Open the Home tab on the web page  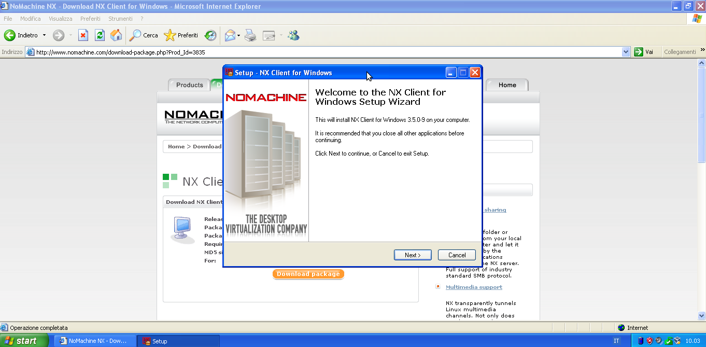coord(507,85)
